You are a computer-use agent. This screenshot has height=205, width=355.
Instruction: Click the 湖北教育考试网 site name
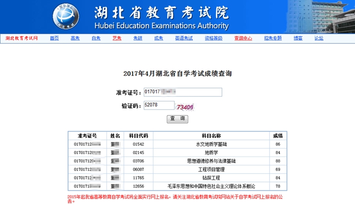[21, 38]
